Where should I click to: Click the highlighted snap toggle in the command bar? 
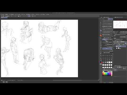pyautogui.click(x=29, y=16)
